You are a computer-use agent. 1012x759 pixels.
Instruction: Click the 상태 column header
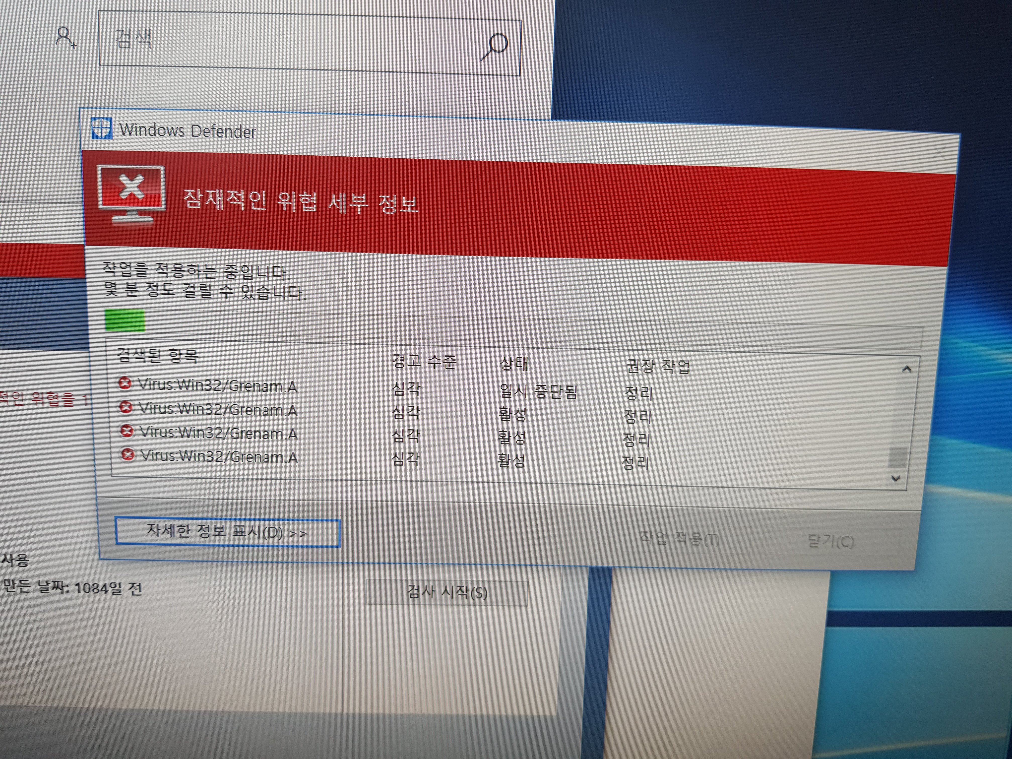[x=514, y=364]
